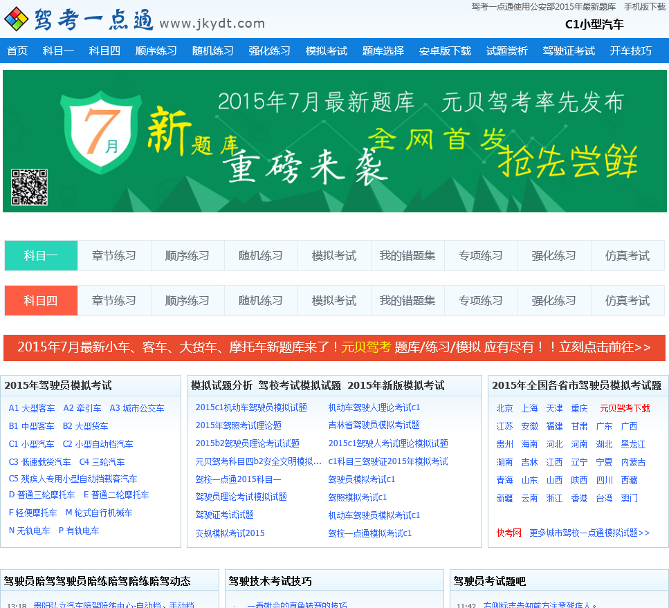Viewport: 669px width, 608px height.
Task: Select 随机练习 in the top navigation bar
Action: coord(213,50)
